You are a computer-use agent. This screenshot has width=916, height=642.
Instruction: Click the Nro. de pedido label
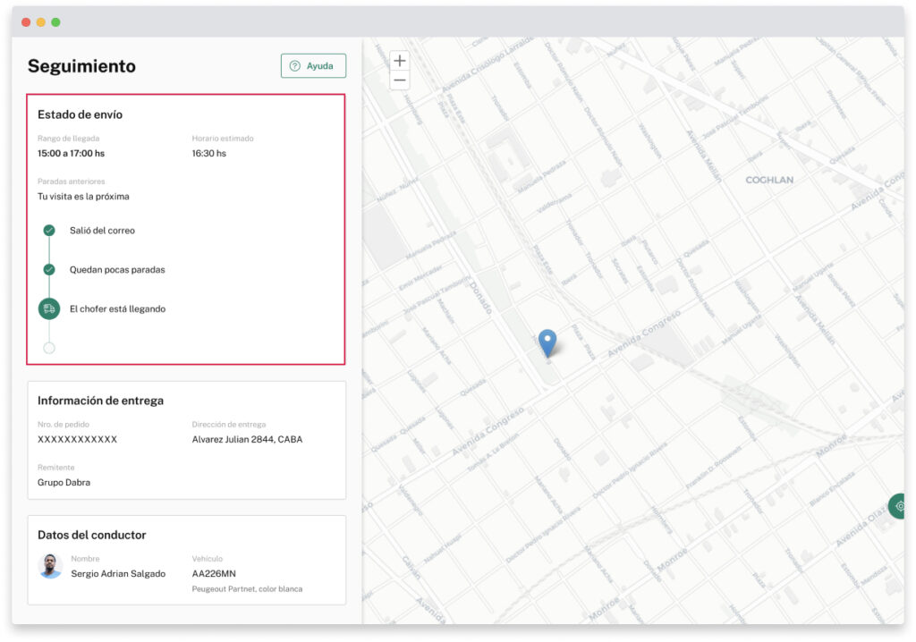(x=64, y=425)
